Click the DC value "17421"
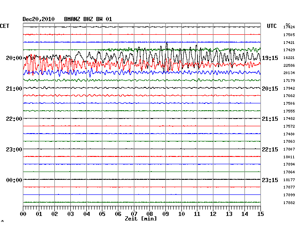This screenshot has width=297, height=226. tap(289, 43)
